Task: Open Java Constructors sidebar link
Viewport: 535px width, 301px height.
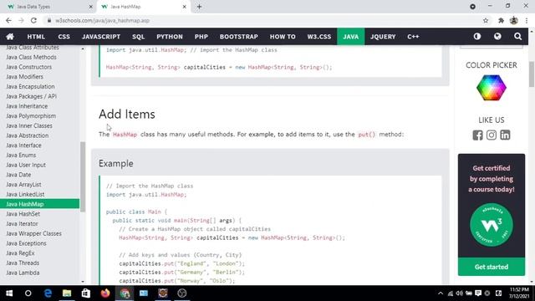Action: coord(29,67)
